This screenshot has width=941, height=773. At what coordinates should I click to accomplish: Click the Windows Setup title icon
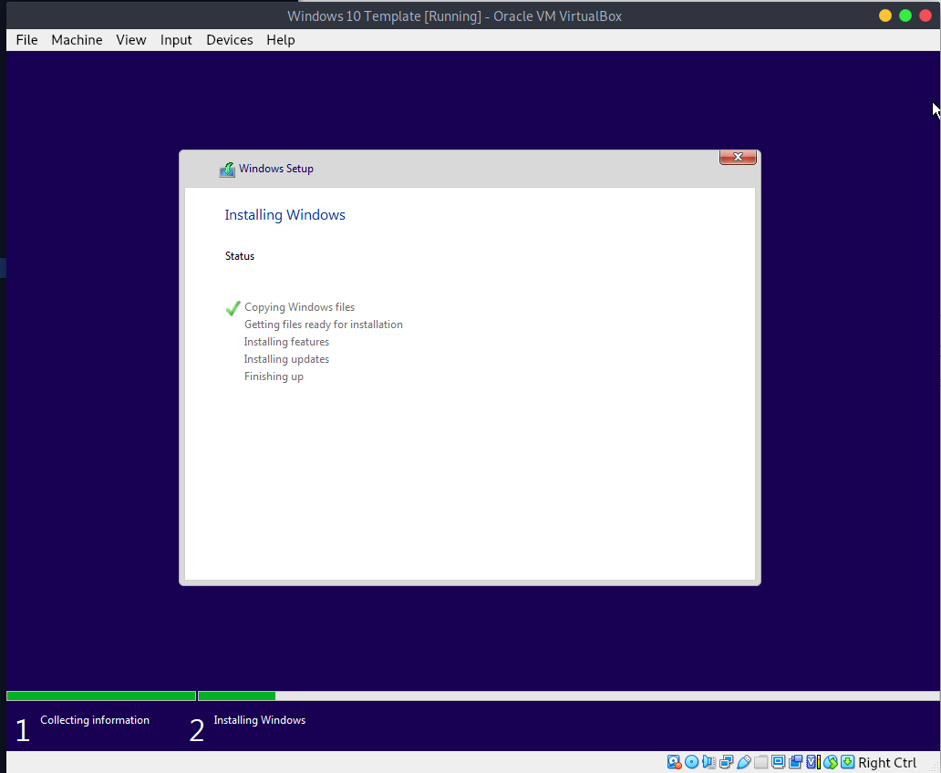point(227,170)
